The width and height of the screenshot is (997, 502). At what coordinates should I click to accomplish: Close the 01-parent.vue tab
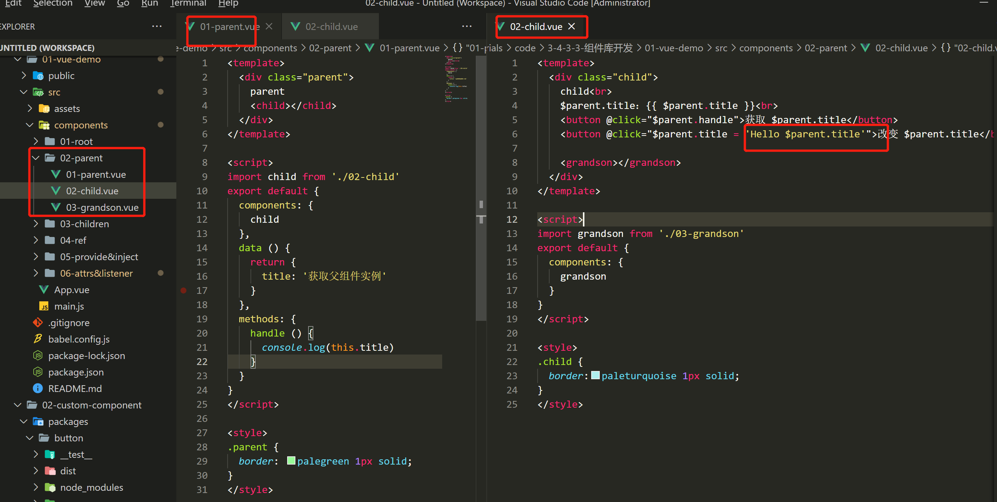[269, 26]
